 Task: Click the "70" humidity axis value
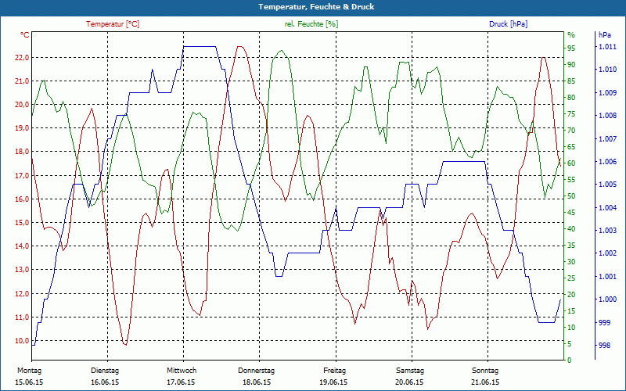tap(571, 130)
